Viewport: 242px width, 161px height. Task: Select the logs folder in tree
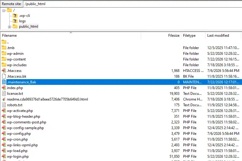pos(22,21)
